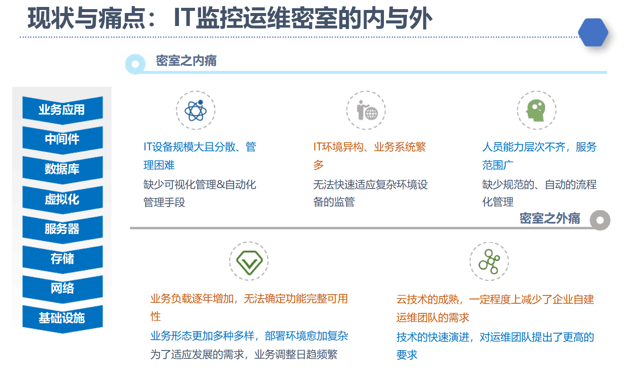Viewport: 624px width, 390px height.
Task: Click the orange text 云技术的成熟，一定程度上减少了企业自建运维团队的需求
Action: pos(495,309)
